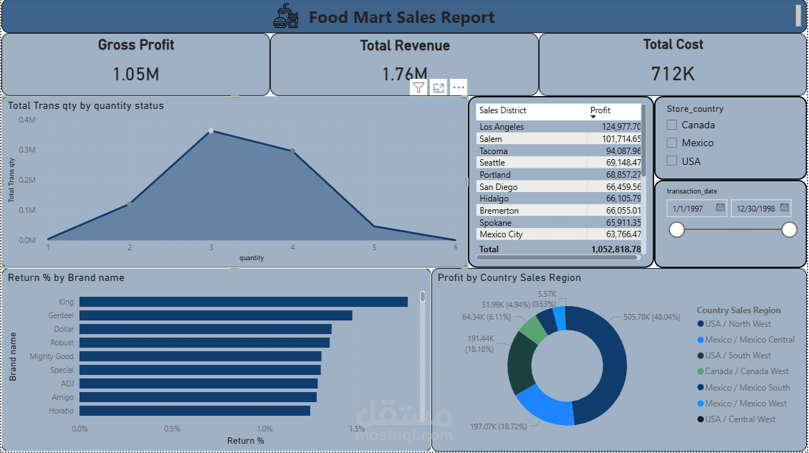Select the San Diego district row
Viewport: 809px width, 453px height.
tap(559, 187)
